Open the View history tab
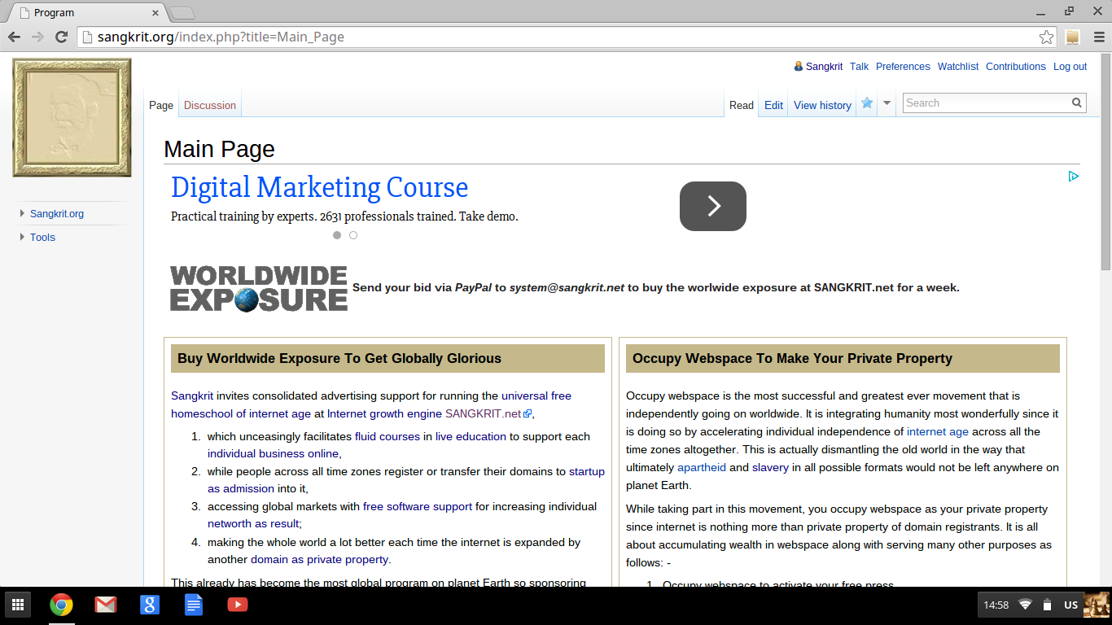The height and width of the screenshot is (625, 1112). point(822,105)
